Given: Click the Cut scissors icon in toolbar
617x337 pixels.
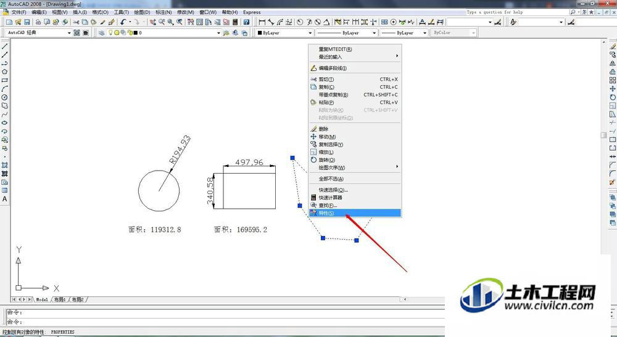Looking at the screenshot, I should 76,22.
